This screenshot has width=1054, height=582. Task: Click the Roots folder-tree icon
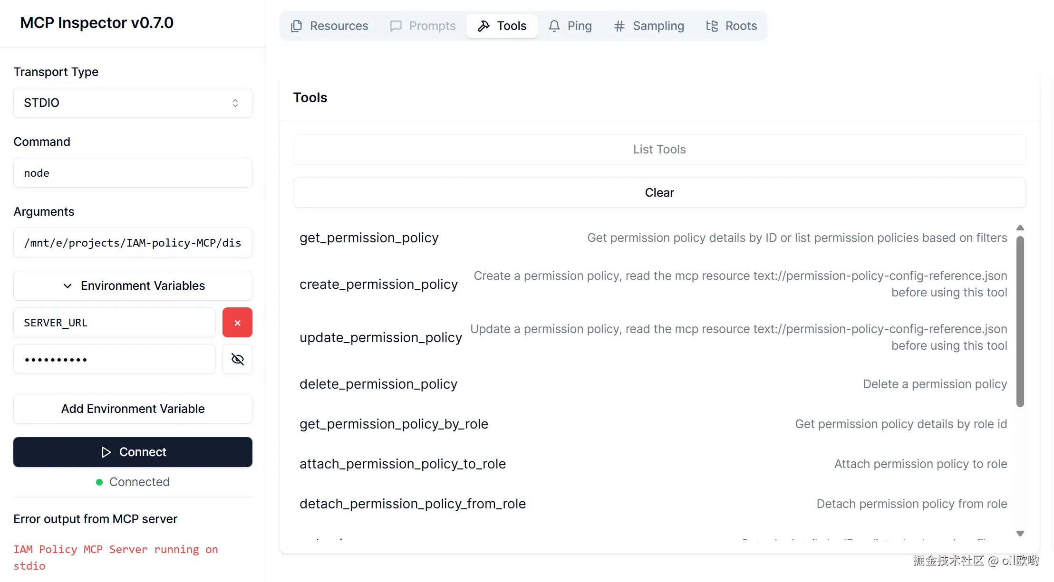(x=712, y=26)
